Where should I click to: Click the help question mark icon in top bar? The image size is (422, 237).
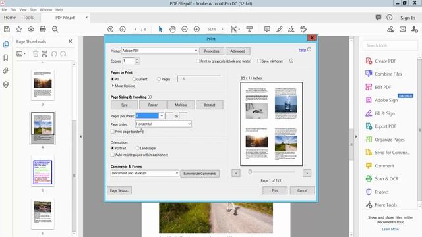[390, 18]
